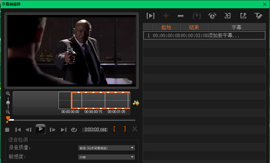Screen dimensions: 270x163
Task: Select subtitle row 1 添加新字幕
Action: coord(204,35)
